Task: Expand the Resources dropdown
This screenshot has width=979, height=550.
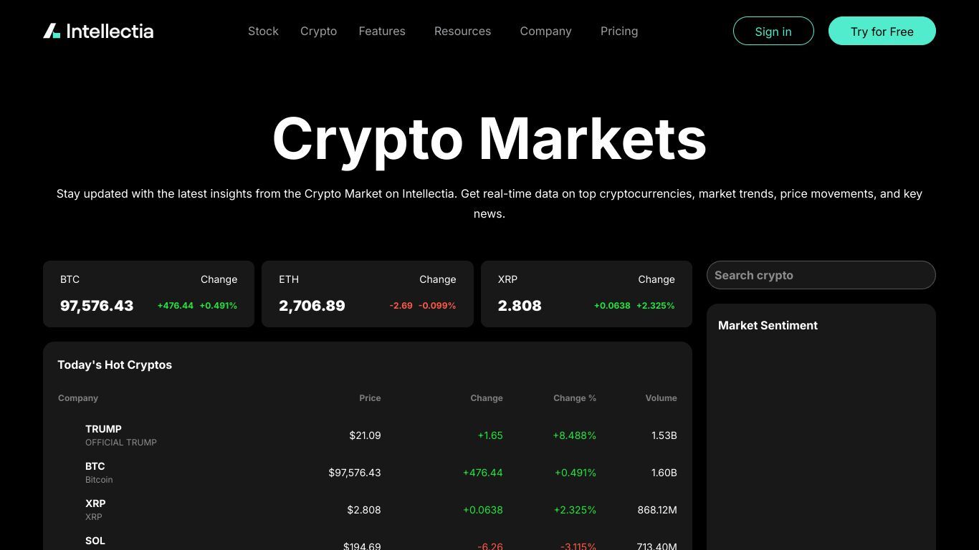Action: click(462, 31)
